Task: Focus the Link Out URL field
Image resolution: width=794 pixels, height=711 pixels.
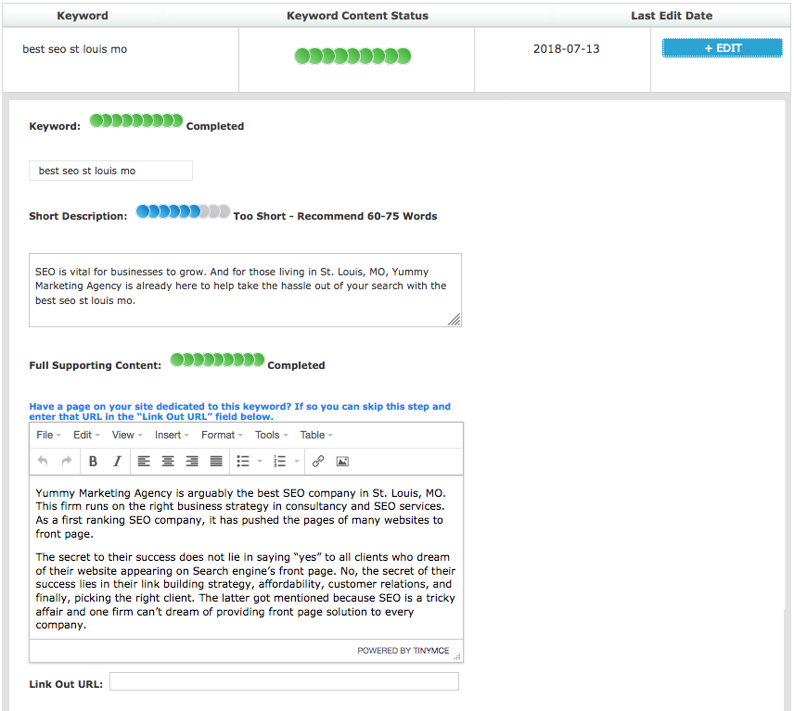Action: tap(284, 681)
